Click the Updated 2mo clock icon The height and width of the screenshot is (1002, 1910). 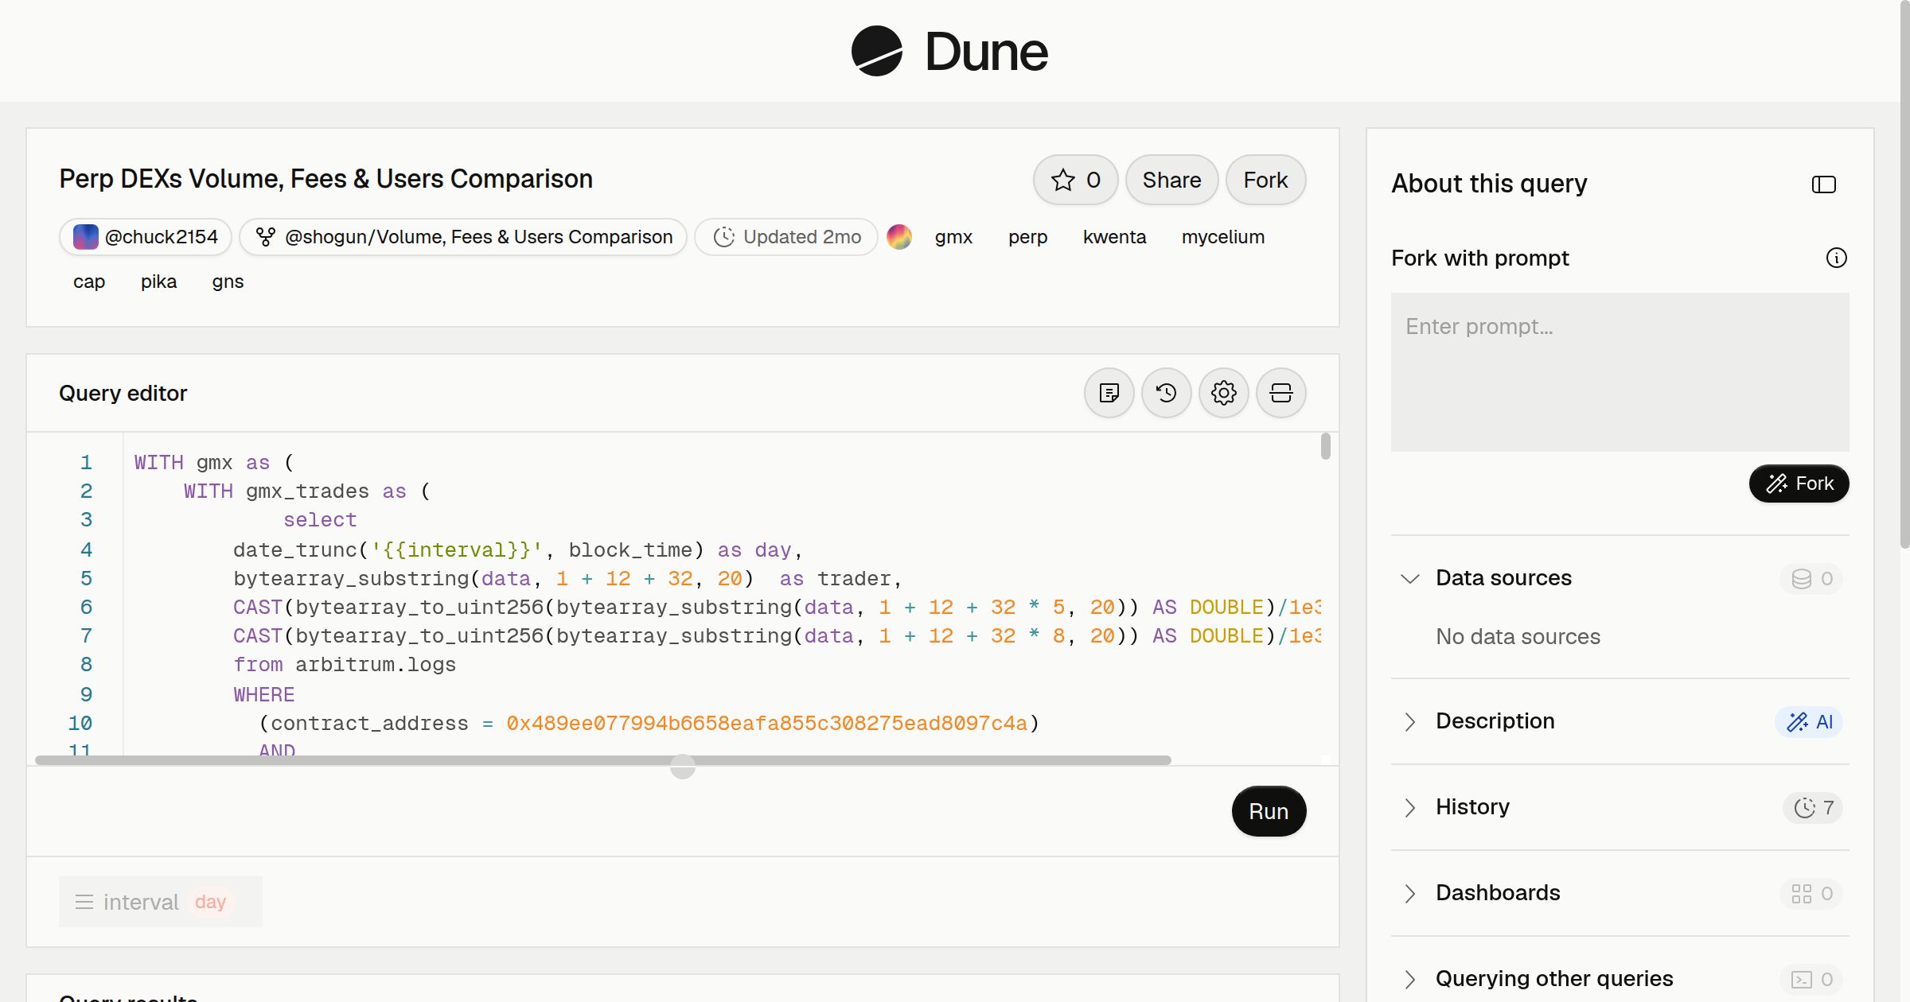[723, 237]
